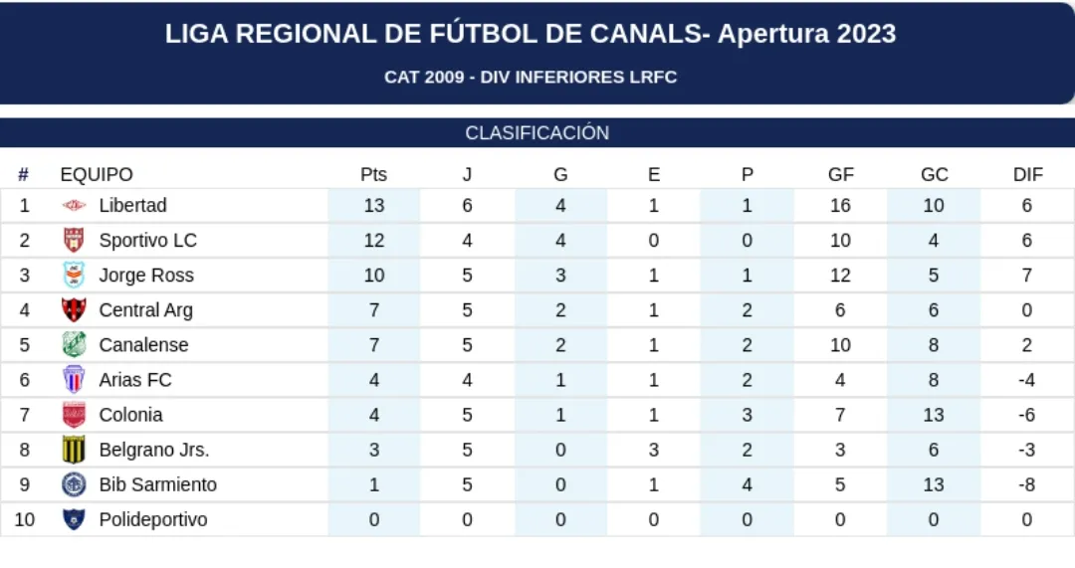Sort table by Pts column header
This screenshot has width=1075, height=568.
click(373, 175)
